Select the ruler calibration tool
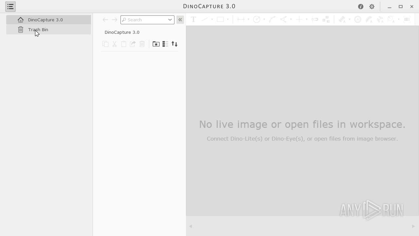This screenshot has width=419, height=236. click(x=342, y=19)
